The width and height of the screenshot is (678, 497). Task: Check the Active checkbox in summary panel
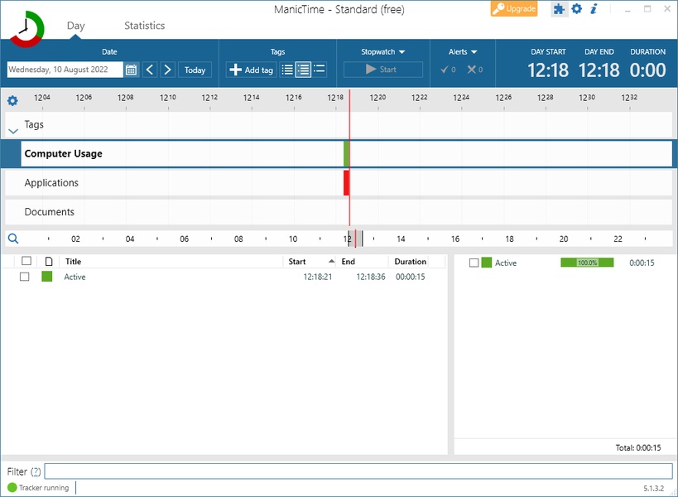coord(474,263)
